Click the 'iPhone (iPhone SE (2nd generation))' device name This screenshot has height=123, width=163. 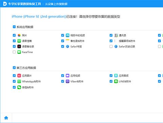pos(39,17)
